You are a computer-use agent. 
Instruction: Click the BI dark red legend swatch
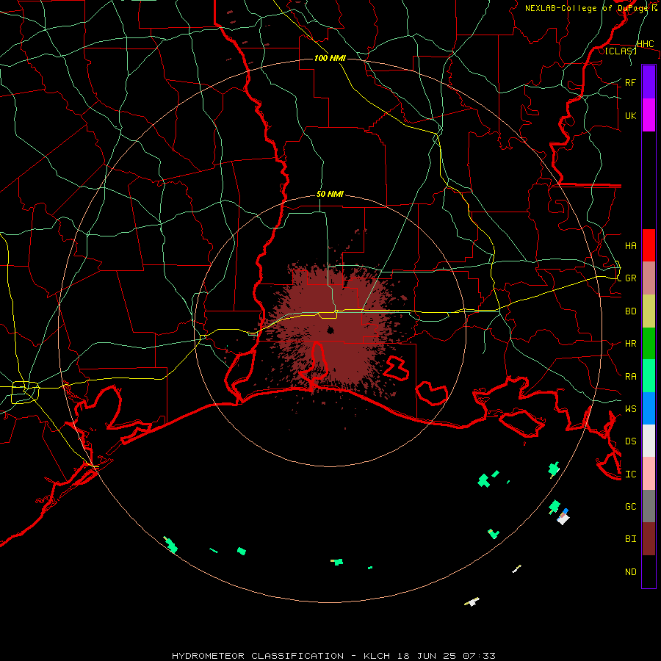[649, 539]
